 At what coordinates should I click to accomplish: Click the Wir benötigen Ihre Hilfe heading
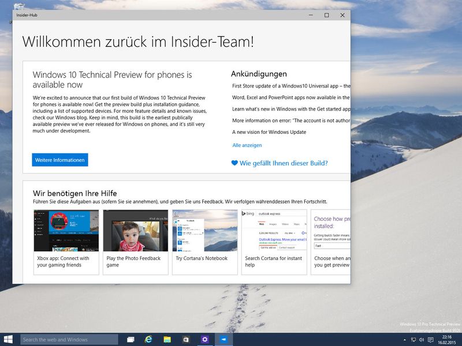point(75,193)
